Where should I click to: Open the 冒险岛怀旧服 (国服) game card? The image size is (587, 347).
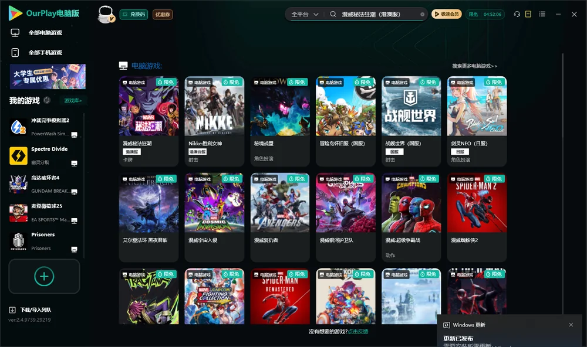[346, 121]
